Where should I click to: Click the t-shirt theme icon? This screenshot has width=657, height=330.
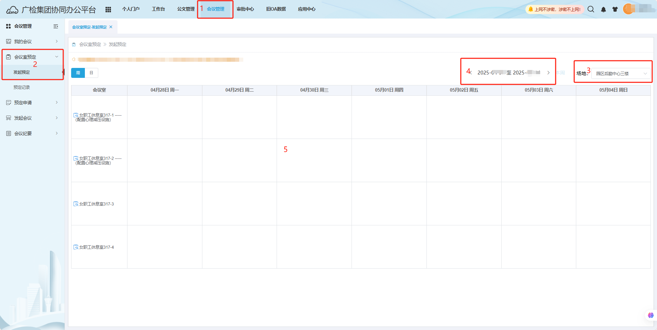615,9
